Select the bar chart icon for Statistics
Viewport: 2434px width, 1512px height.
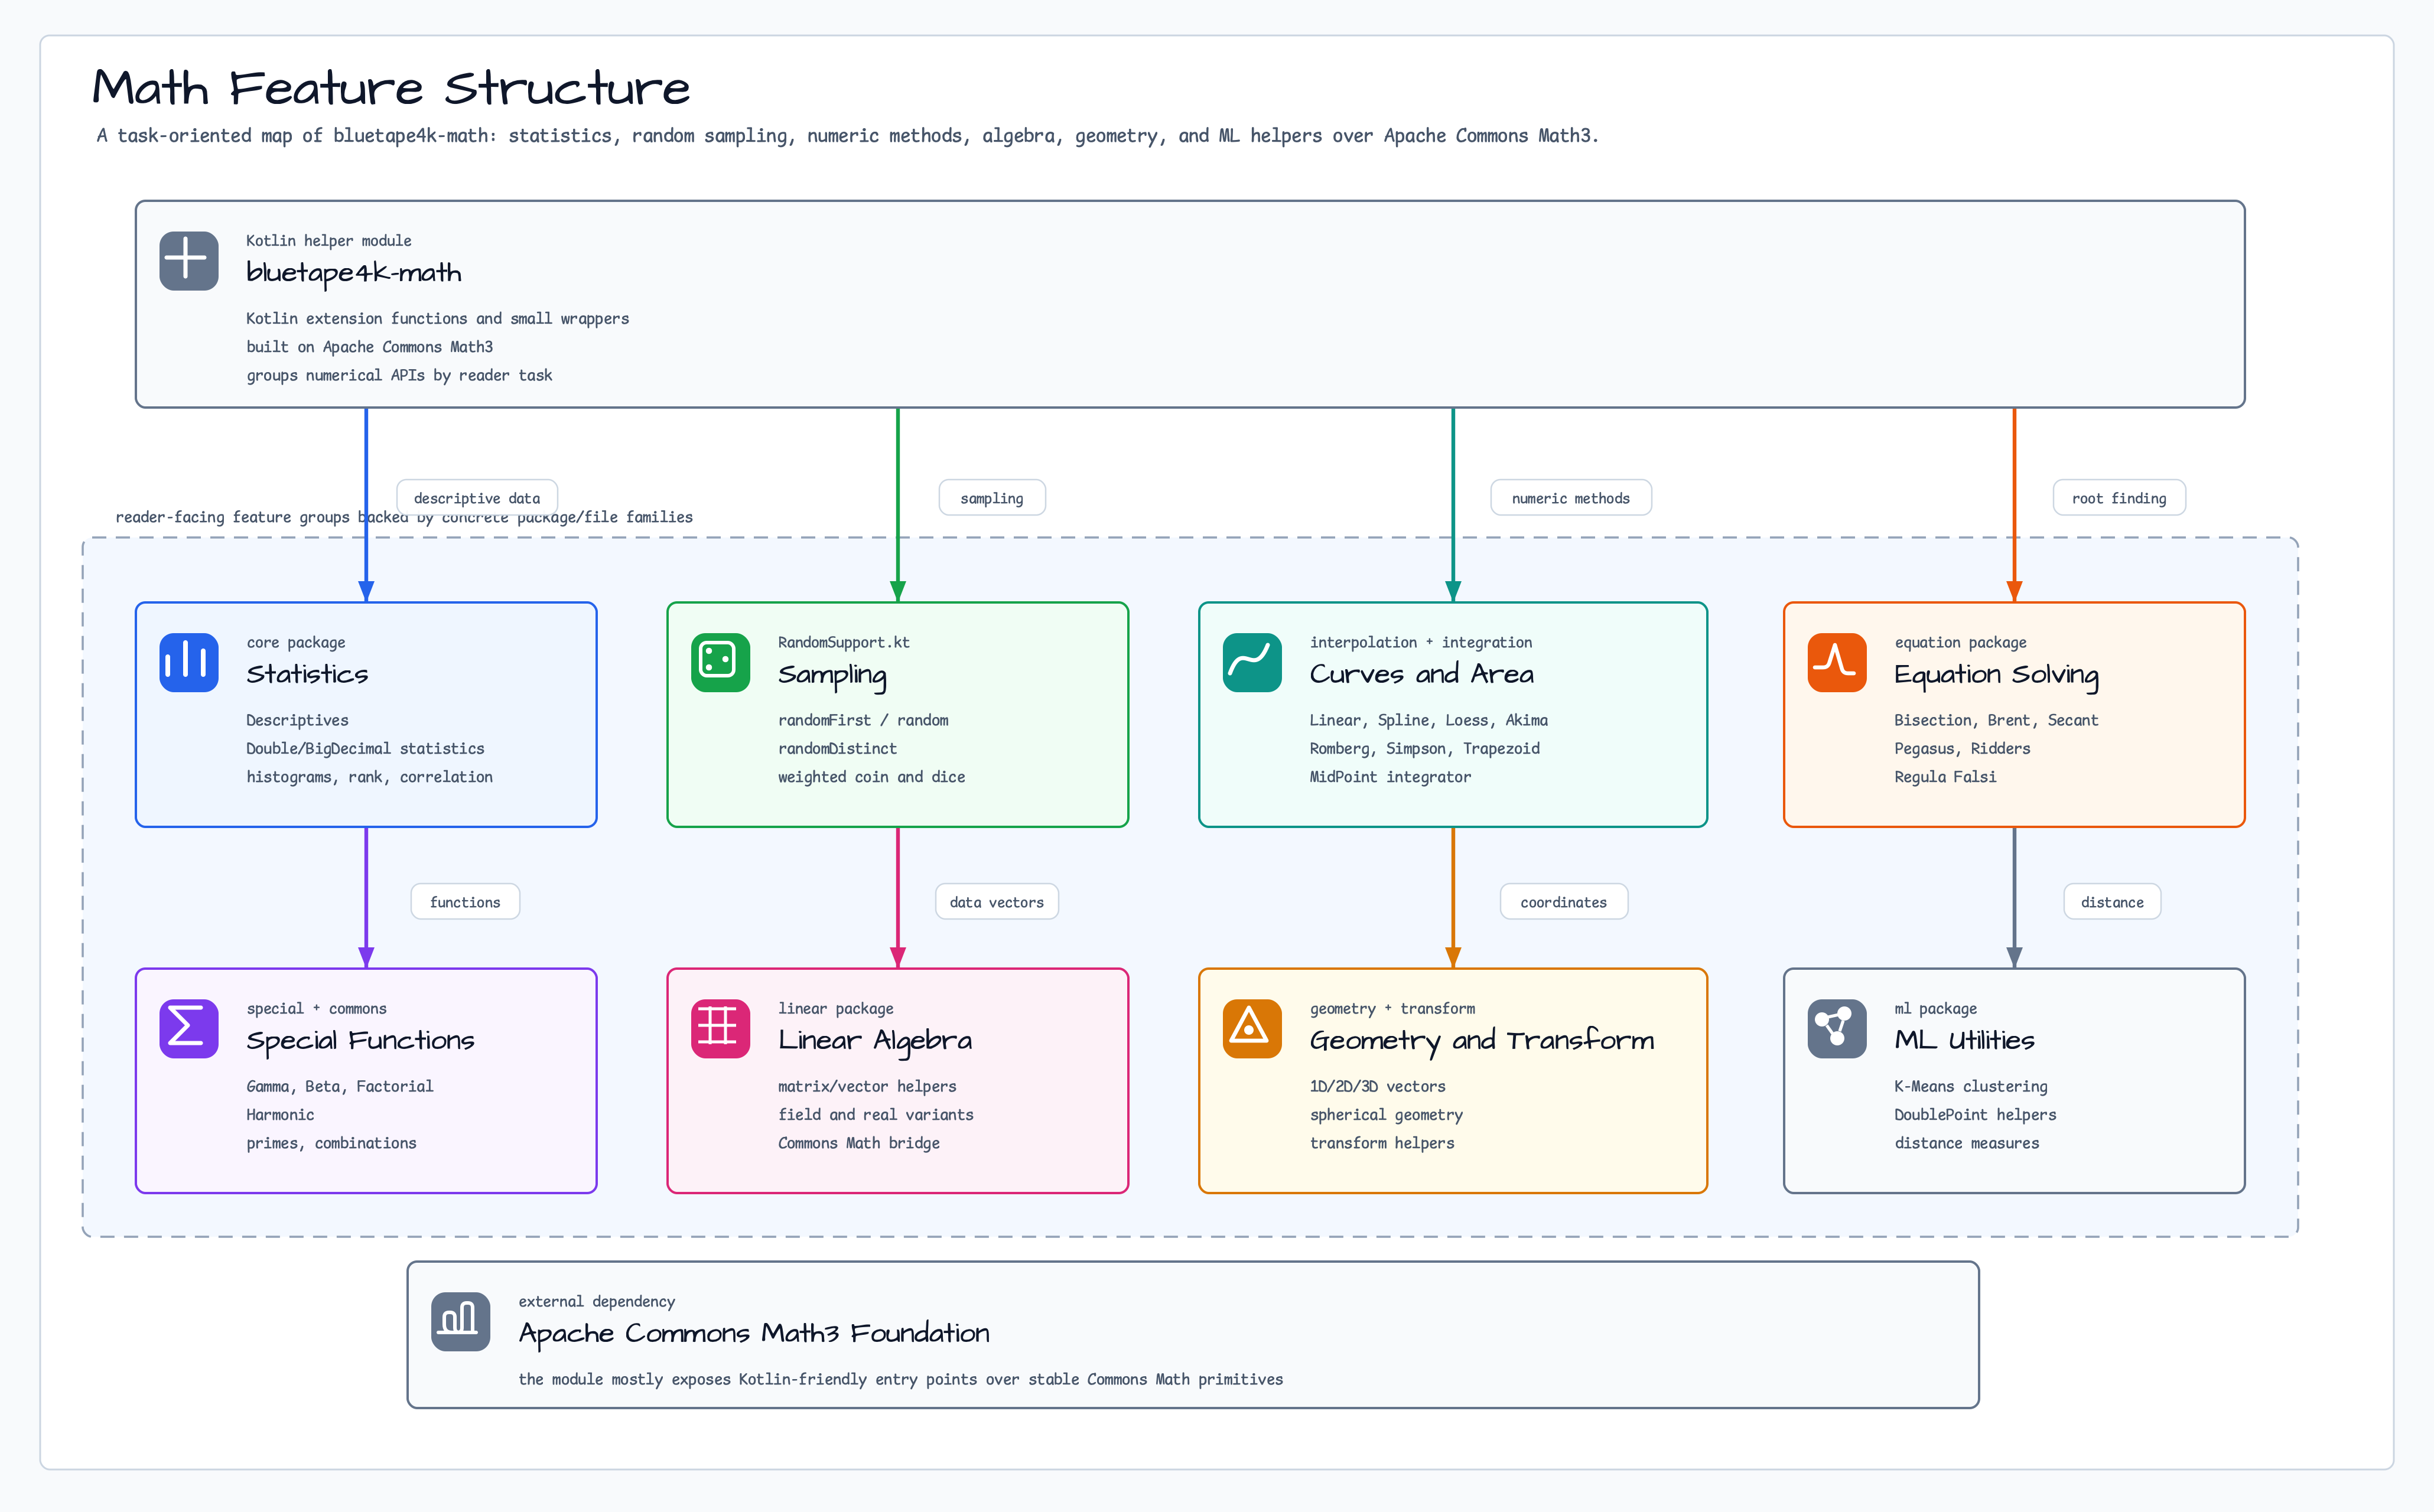pos(188,662)
